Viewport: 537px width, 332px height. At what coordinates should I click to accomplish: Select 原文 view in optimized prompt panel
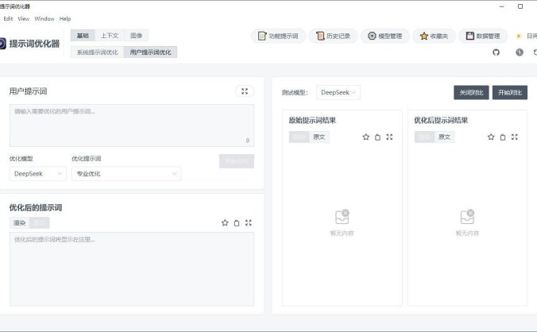(x=40, y=223)
